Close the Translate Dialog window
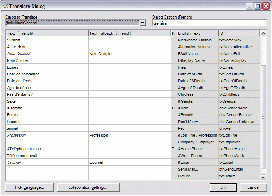The height and width of the screenshot is (196, 272). coord(266,6)
